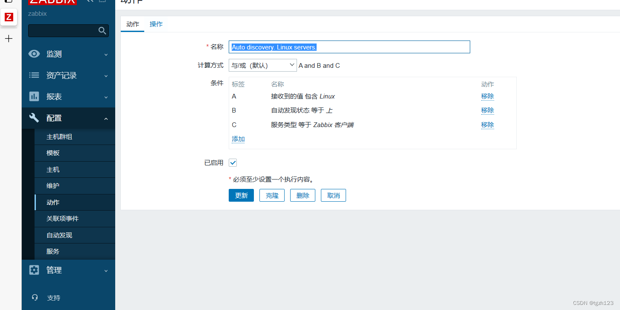Screen dimensions: 620x310
Task: Click the Zabbix tab icon in browser sidebar
Action: tap(9, 17)
